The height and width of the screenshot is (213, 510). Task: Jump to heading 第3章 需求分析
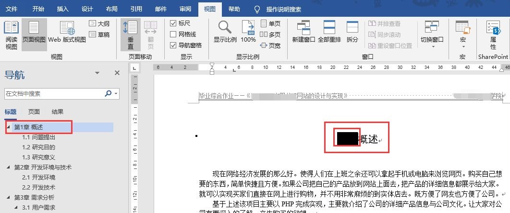click(34, 197)
